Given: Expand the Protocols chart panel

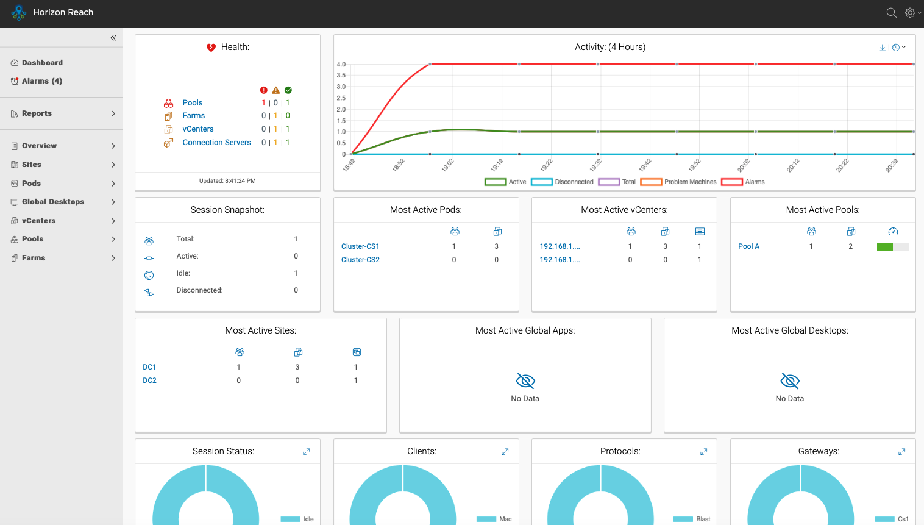Looking at the screenshot, I should click(x=704, y=452).
